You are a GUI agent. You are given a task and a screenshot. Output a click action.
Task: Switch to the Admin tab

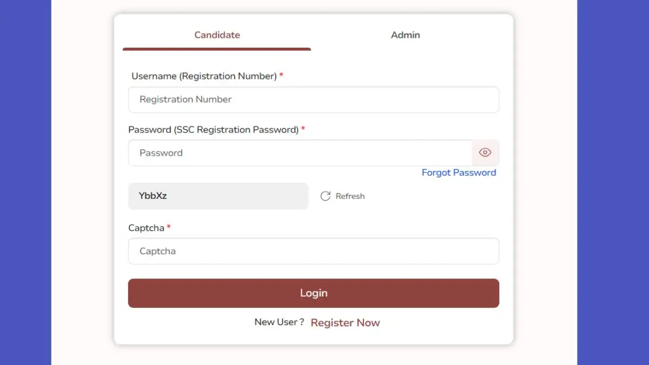coord(405,35)
